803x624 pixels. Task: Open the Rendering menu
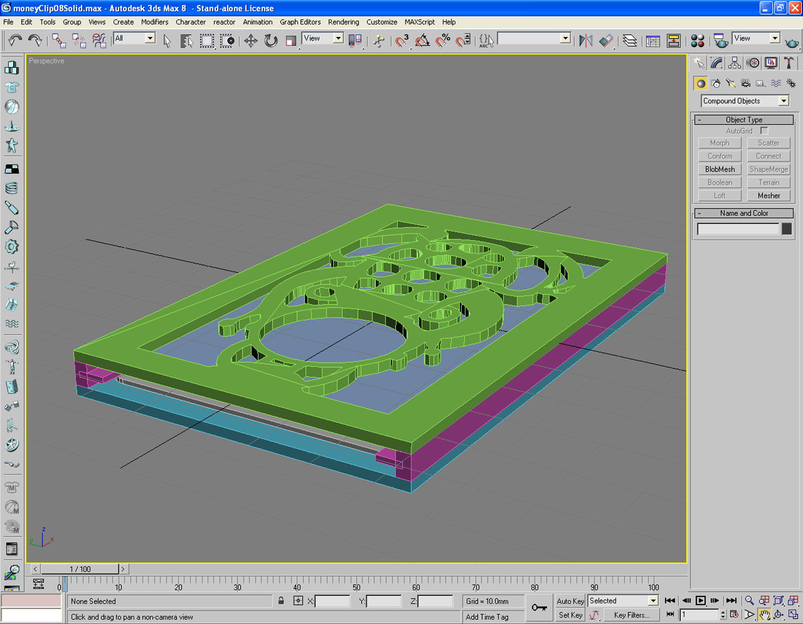(x=343, y=22)
